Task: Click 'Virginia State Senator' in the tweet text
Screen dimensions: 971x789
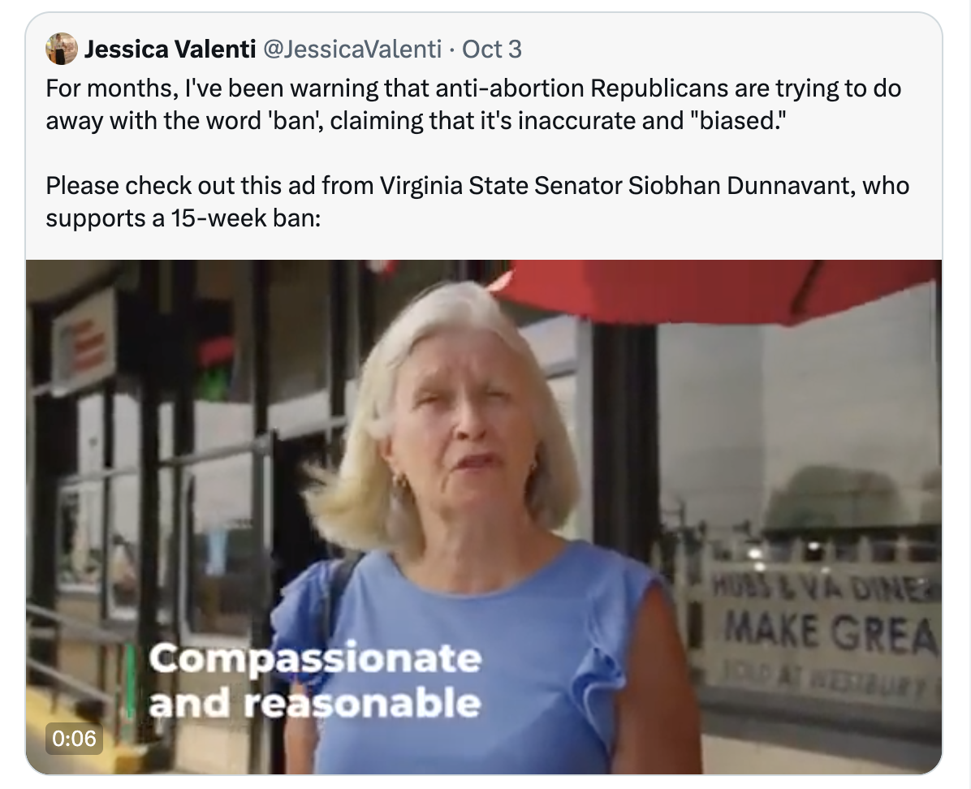Action: point(502,186)
